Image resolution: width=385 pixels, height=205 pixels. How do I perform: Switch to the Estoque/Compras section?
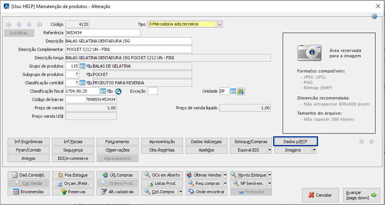click(251, 142)
